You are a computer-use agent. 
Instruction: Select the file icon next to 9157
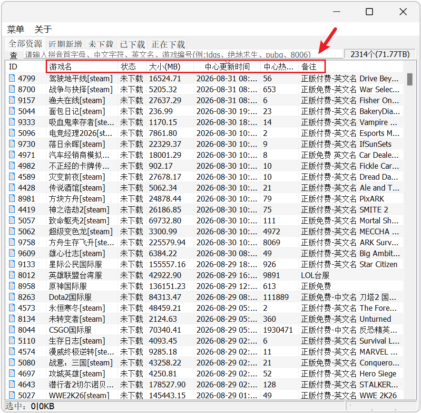pyautogui.click(x=12, y=100)
